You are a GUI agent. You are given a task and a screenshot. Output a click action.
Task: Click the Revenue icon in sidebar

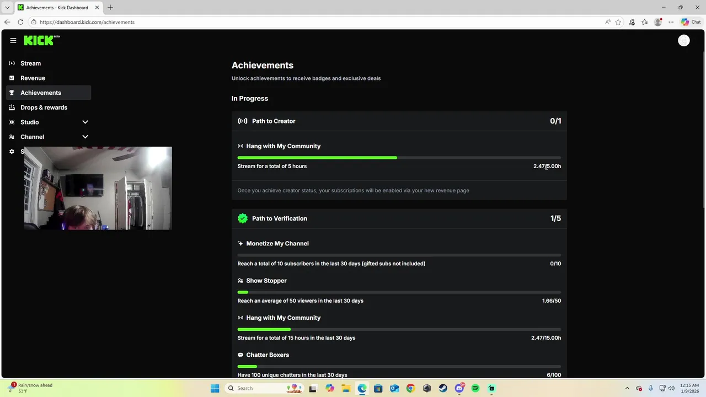pyautogui.click(x=12, y=78)
